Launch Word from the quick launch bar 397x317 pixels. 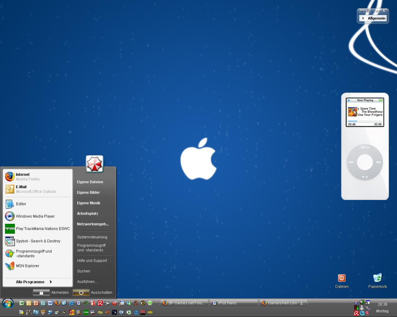50,303
